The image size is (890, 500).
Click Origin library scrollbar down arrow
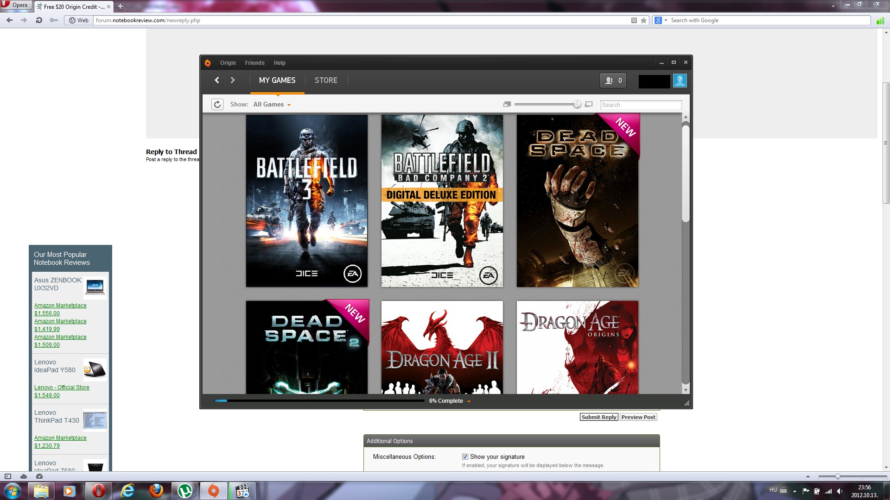click(x=686, y=390)
